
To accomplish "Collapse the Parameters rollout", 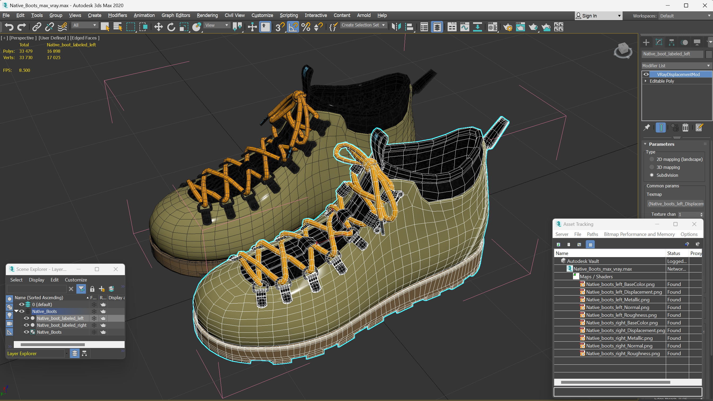I will point(645,144).
